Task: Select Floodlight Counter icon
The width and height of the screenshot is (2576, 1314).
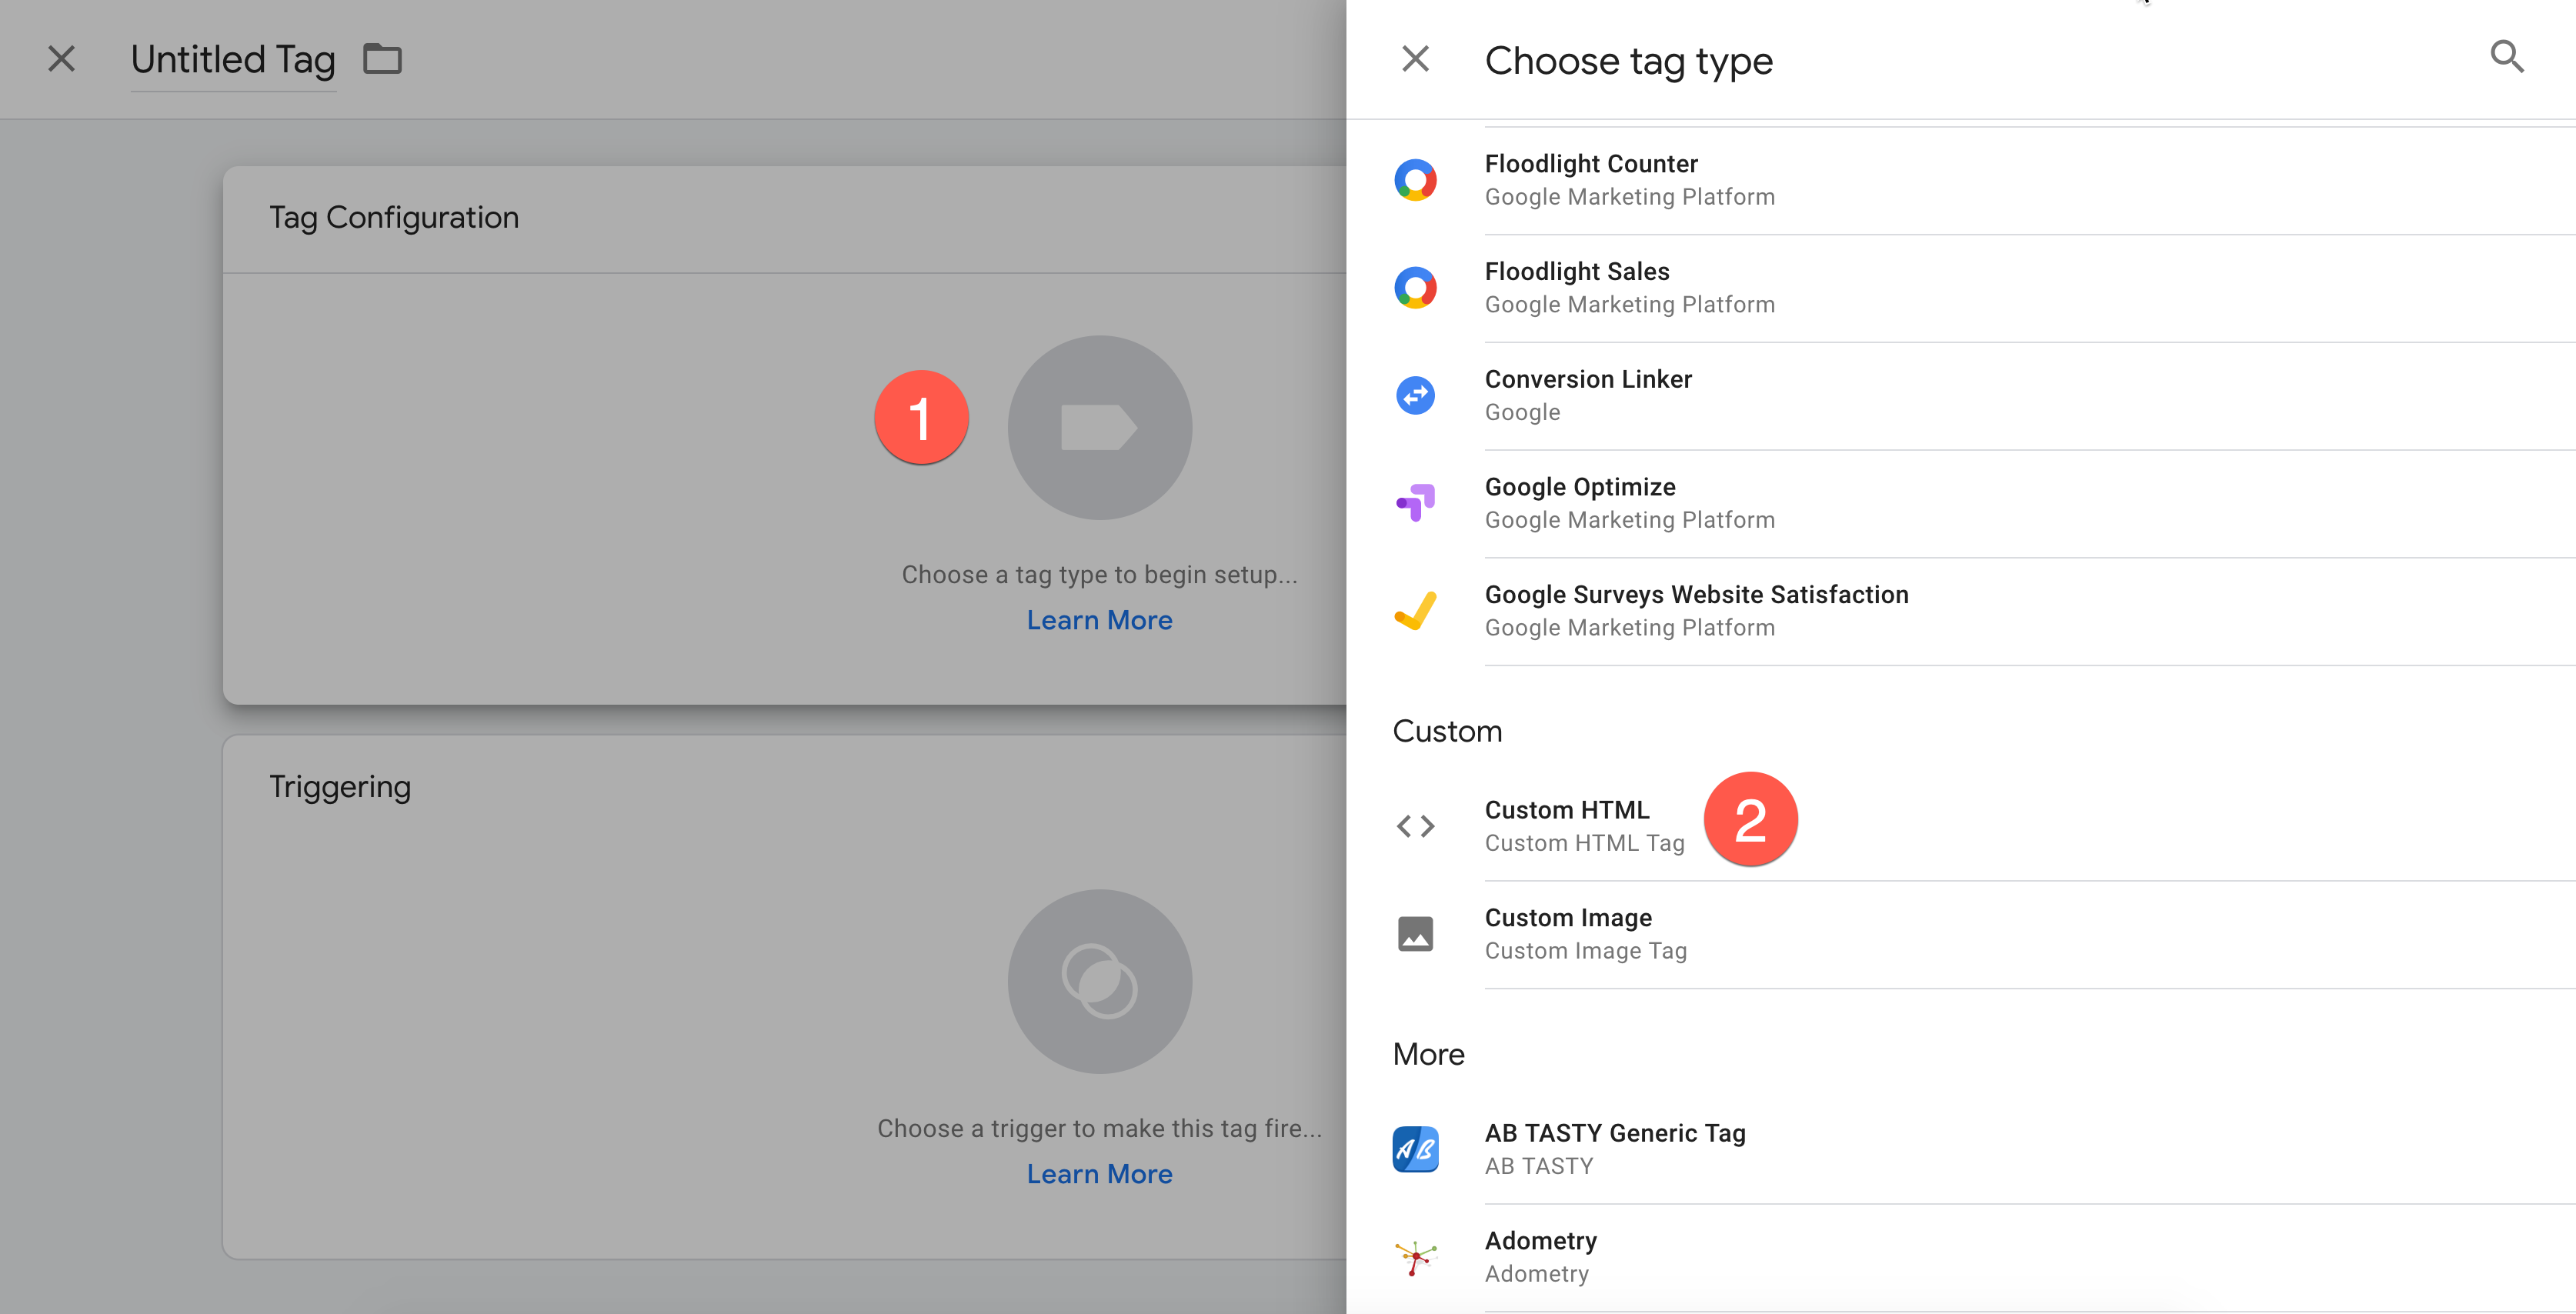Action: click(x=1415, y=180)
